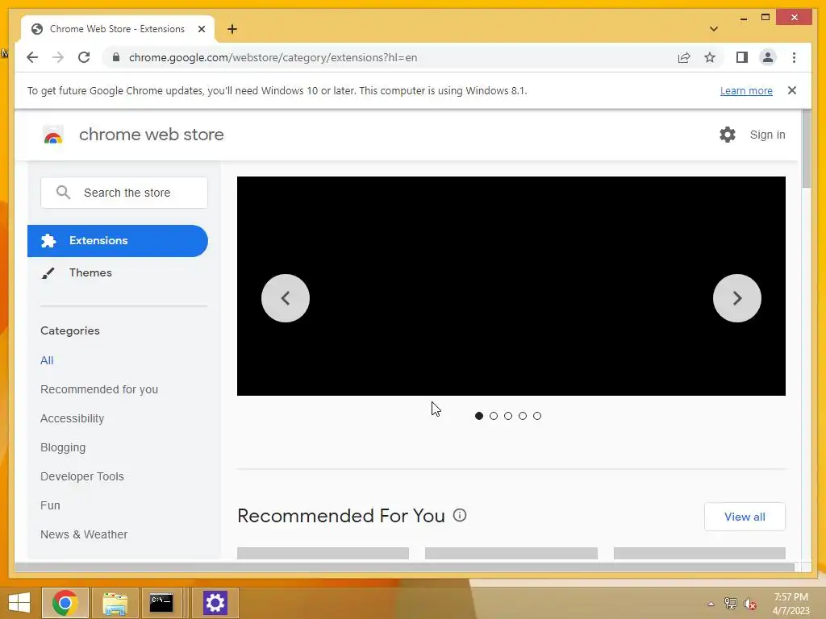The height and width of the screenshot is (619, 826).
Task: Show next carousel slide
Action: pyautogui.click(x=737, y=298)
